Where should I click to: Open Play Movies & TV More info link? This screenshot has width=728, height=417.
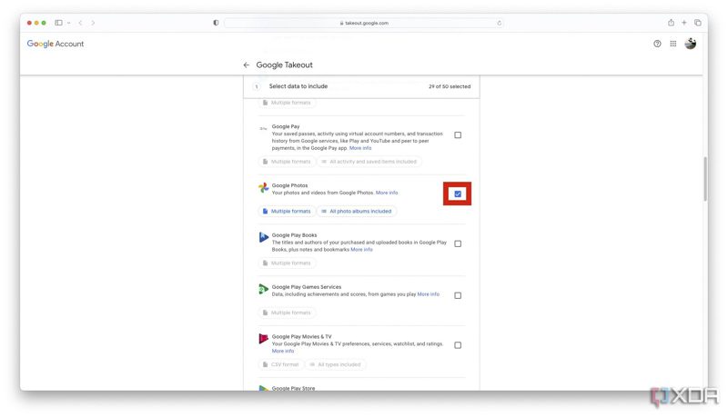tap(283, 352)
